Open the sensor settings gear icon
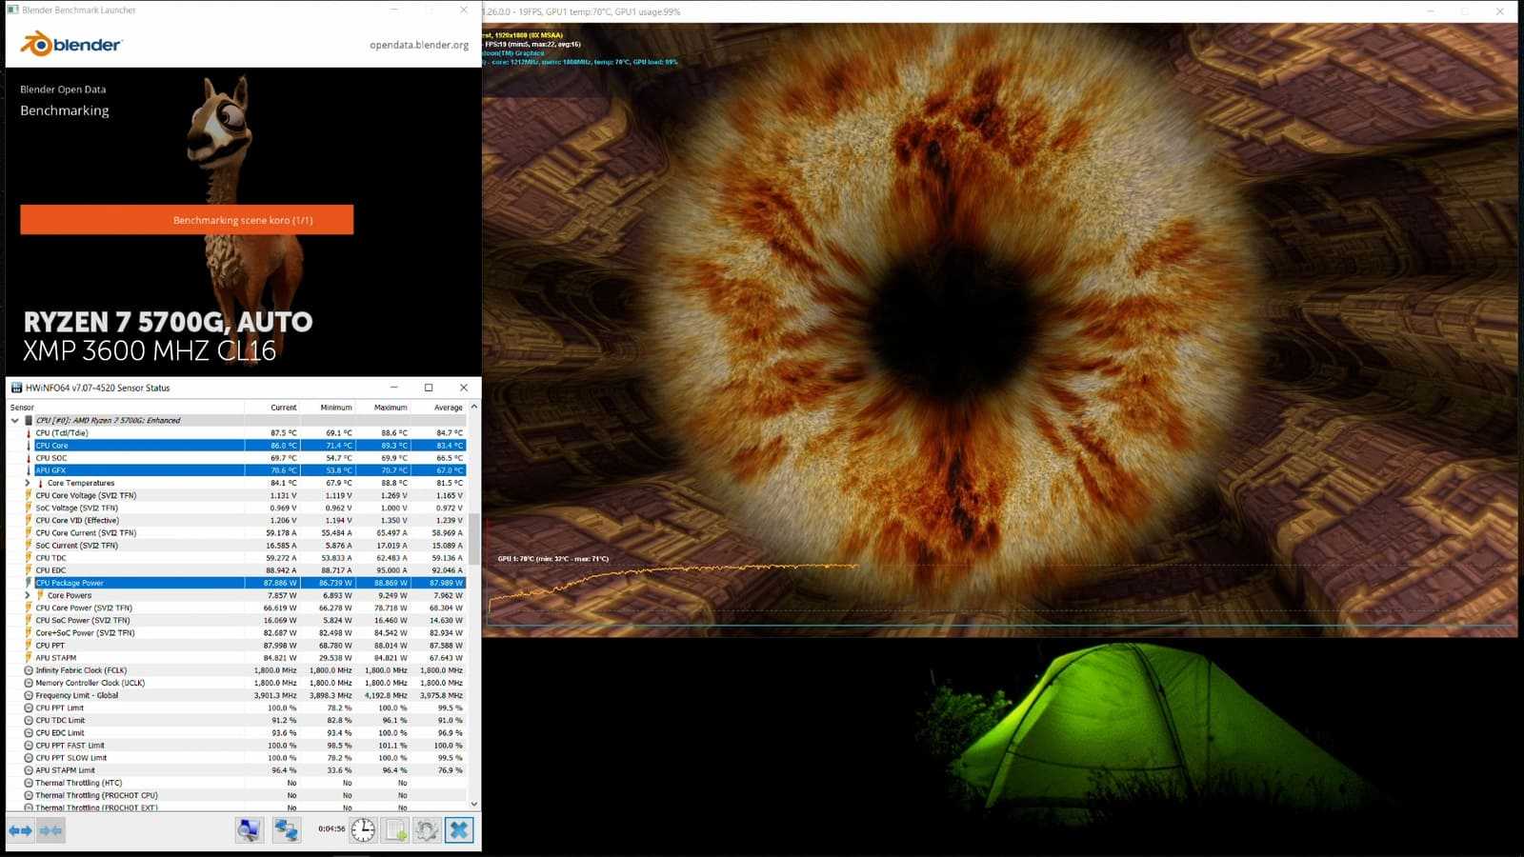Image resolution: width=1524 pixels, height=857 pixels. (426, 829)
